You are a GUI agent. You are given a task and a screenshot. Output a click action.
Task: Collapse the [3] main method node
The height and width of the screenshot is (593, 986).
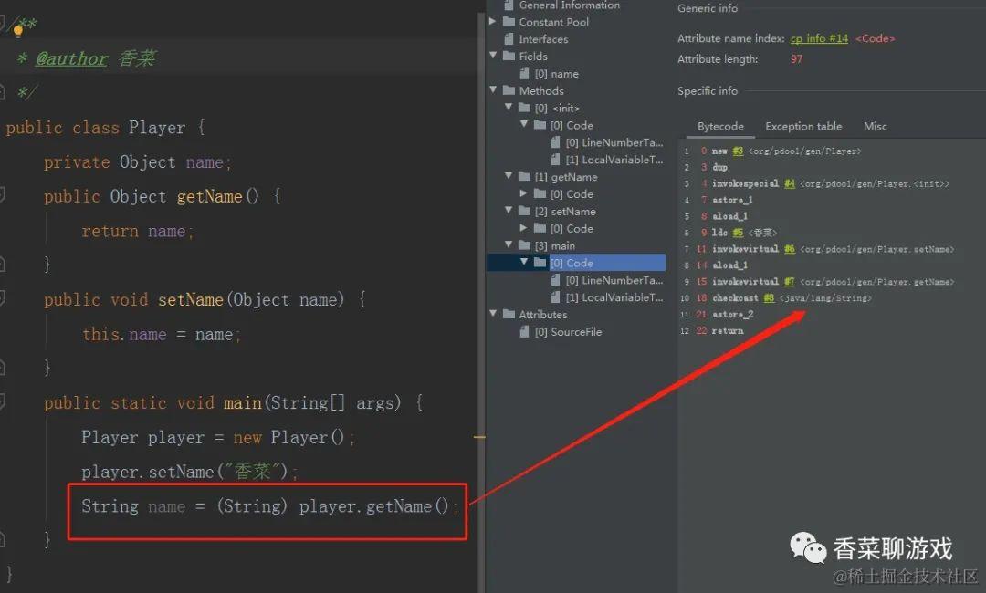509,245
